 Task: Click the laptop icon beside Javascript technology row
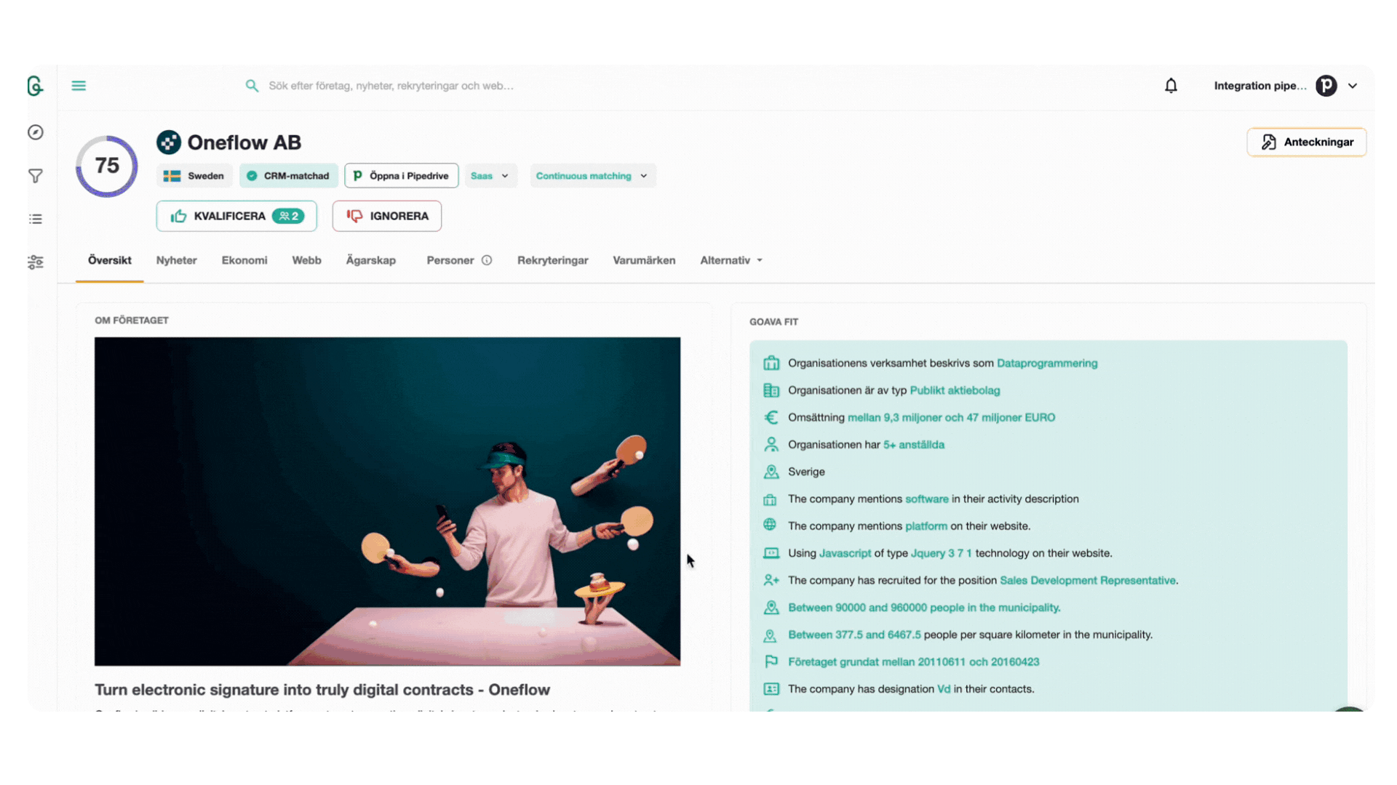[771, 553]
